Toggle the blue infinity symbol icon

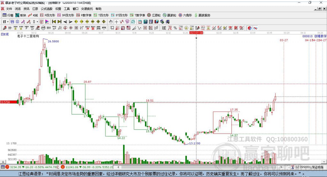[255, 28]
